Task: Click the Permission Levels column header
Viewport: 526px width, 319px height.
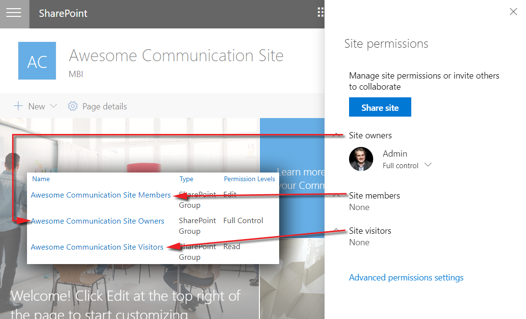Action: point(249,179)
